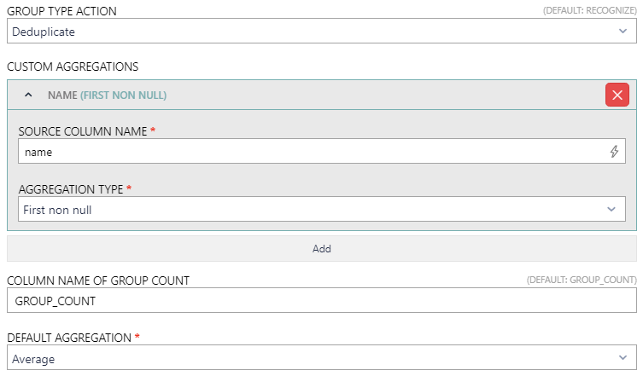Collapse the NAME aggregation panel chevron
This screenshot has height=376, width=643.
tap(28, 95)
